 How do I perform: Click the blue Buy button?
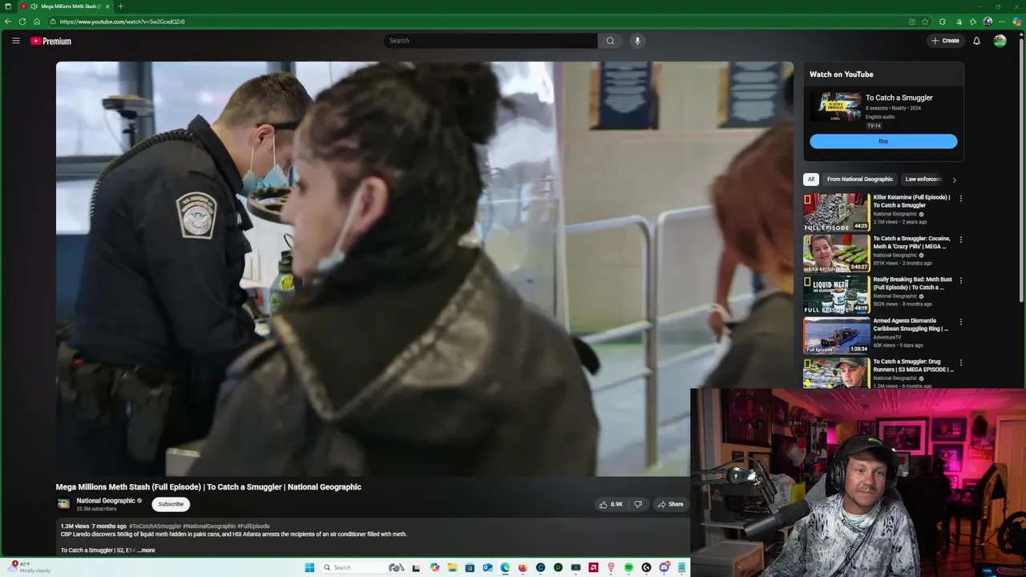[x=883, y=141]
